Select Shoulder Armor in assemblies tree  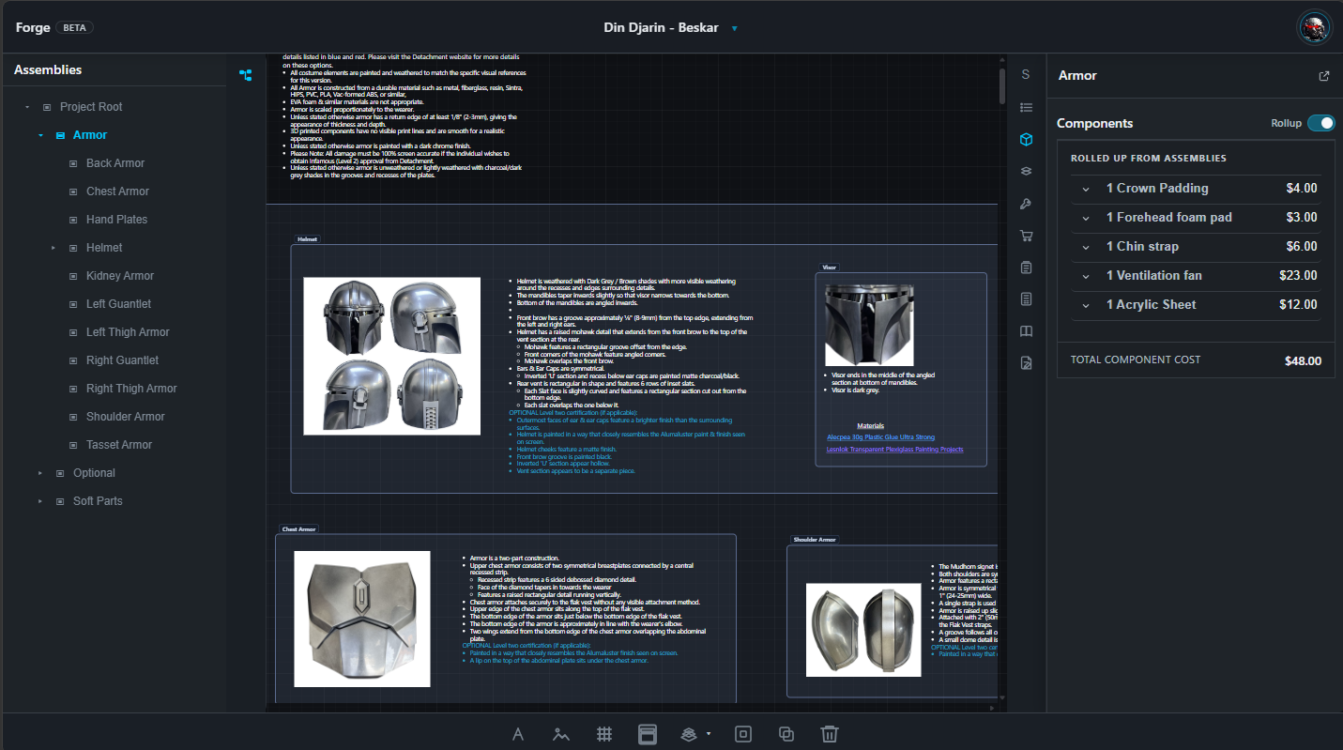[126, 417]
